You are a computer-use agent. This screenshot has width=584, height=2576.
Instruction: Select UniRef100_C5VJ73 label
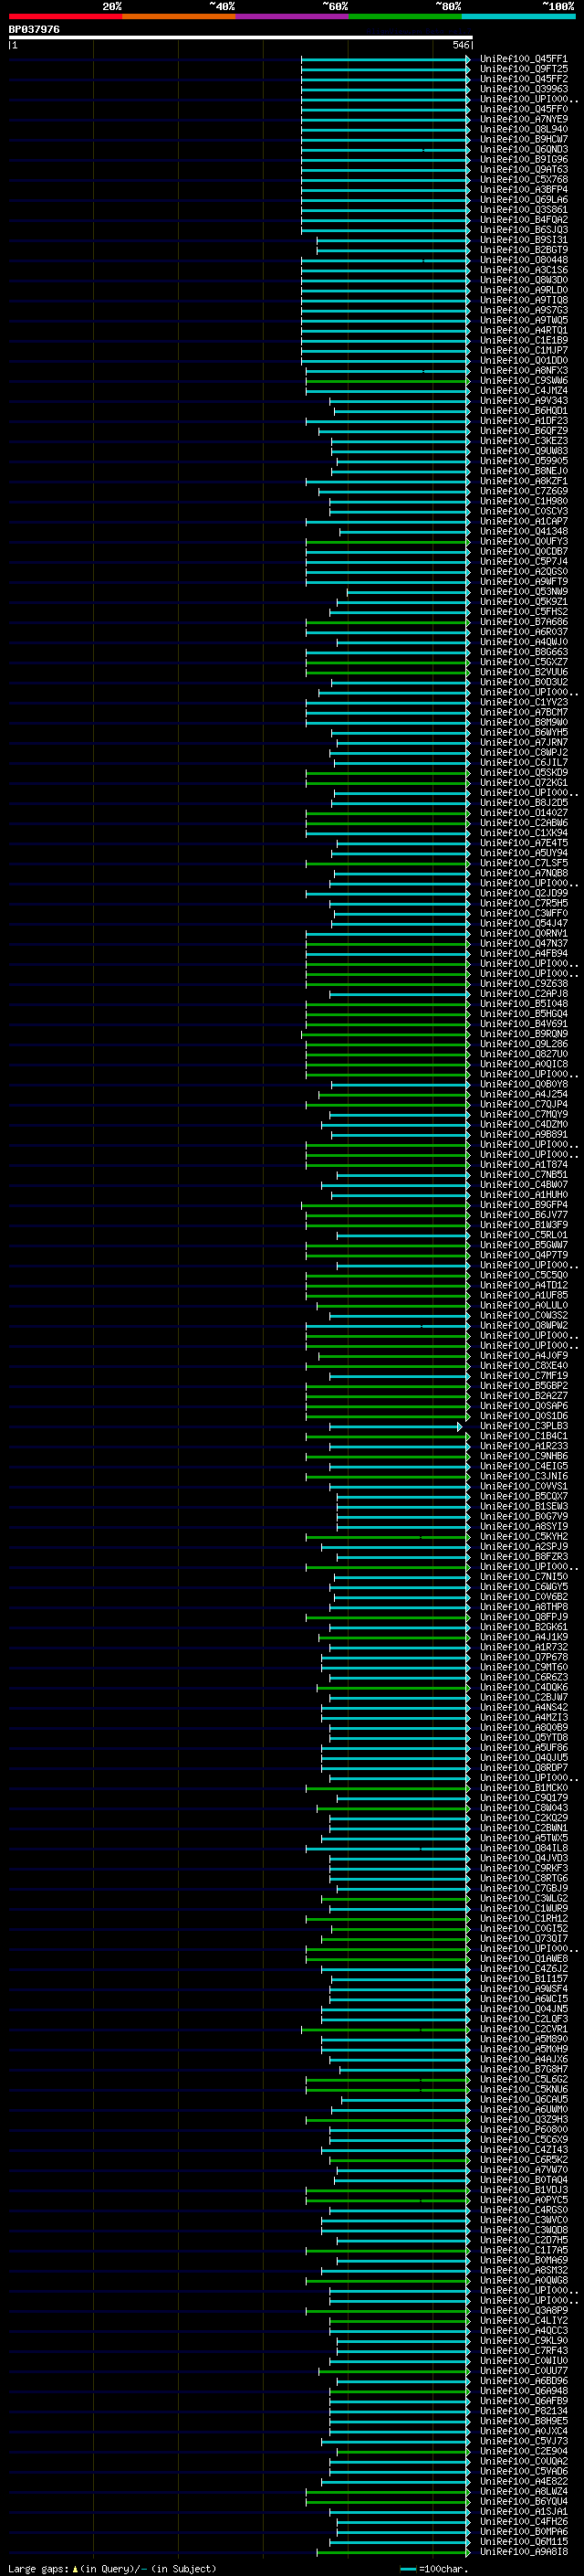tap(523, 2441)
